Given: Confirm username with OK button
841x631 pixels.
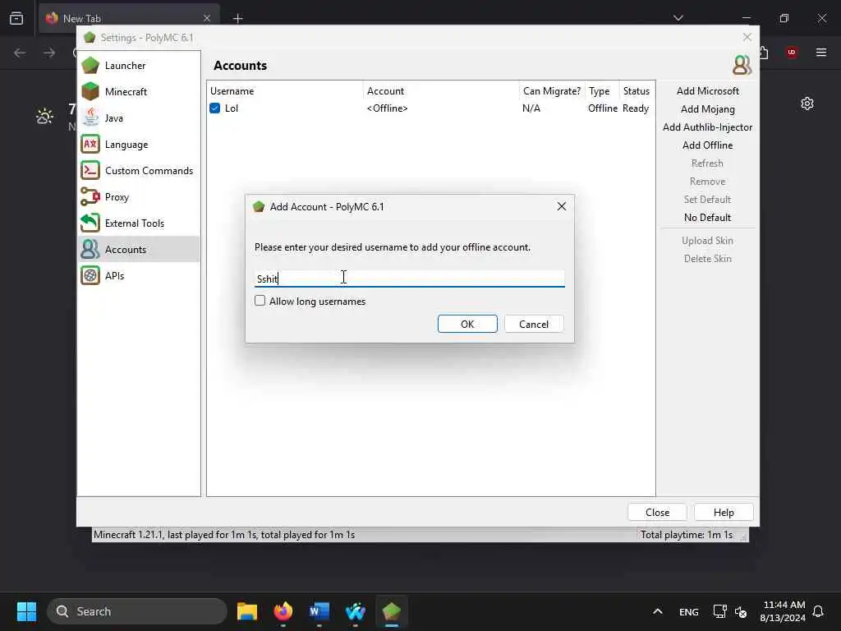Looking at the screenshot, I should click(467, 324).
